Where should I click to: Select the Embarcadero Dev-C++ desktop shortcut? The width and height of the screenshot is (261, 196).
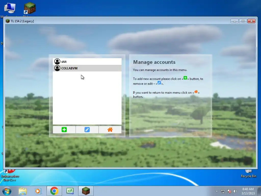pos(10,176)
